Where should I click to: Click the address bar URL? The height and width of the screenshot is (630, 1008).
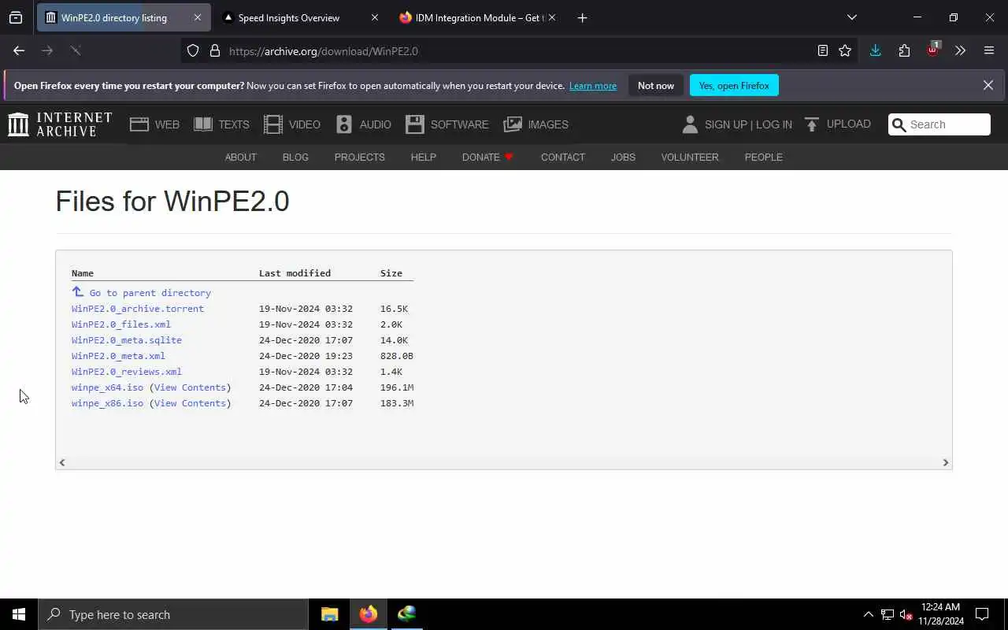click(324, 51)
